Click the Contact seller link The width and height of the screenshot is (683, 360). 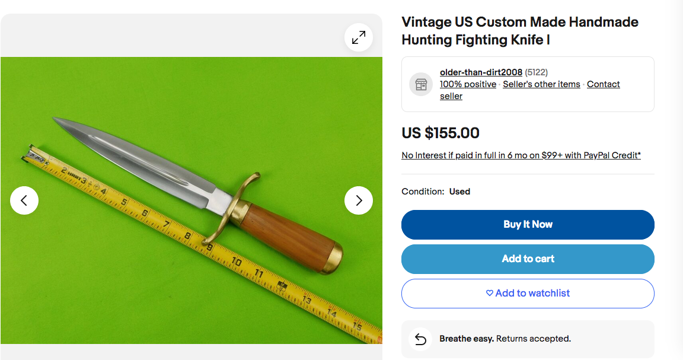[603, 84]
